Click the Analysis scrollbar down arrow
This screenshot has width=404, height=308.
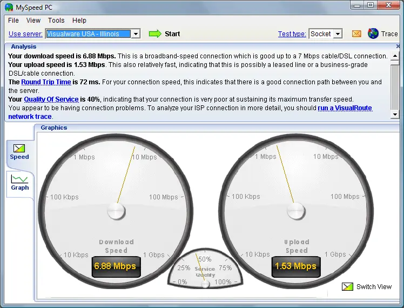coord(395,115)
